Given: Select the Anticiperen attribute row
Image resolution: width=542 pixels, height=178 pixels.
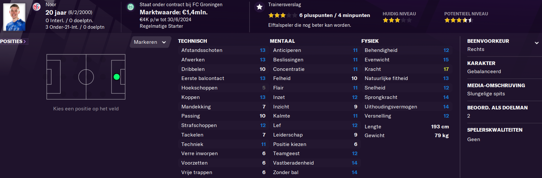Looking at the screenshot, I should [315, 50].
